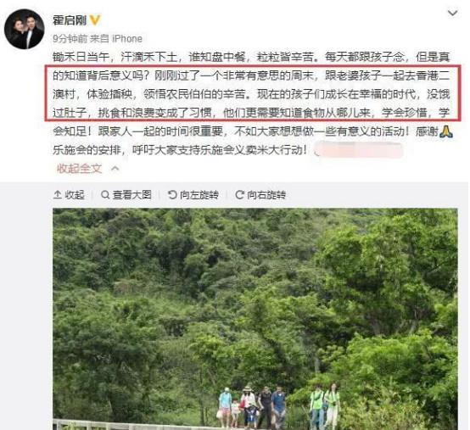Viewport: 470px width, 430px height.
Task: Expand the post options chevron menu
Action: point(452,14)
